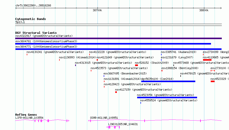Image resolution: width=229 pixels, height=130 pixels.
Task: Click the nsv4559524 variant label
Action: (x=169, y=100)
